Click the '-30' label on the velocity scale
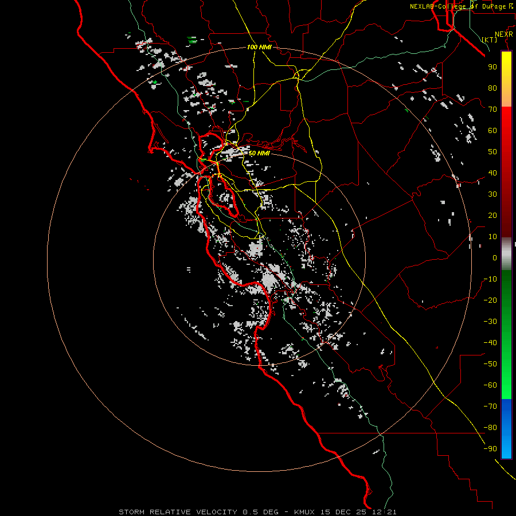 click(490, 322)
